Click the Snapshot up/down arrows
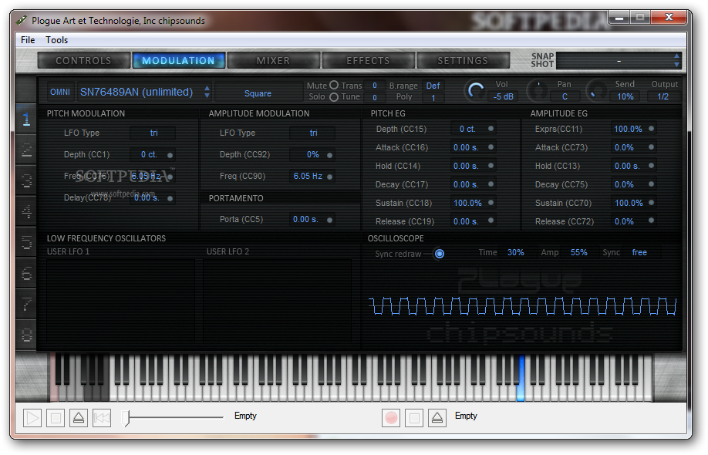This screenshot has width=708, height=455. click(x=676, y=60)
